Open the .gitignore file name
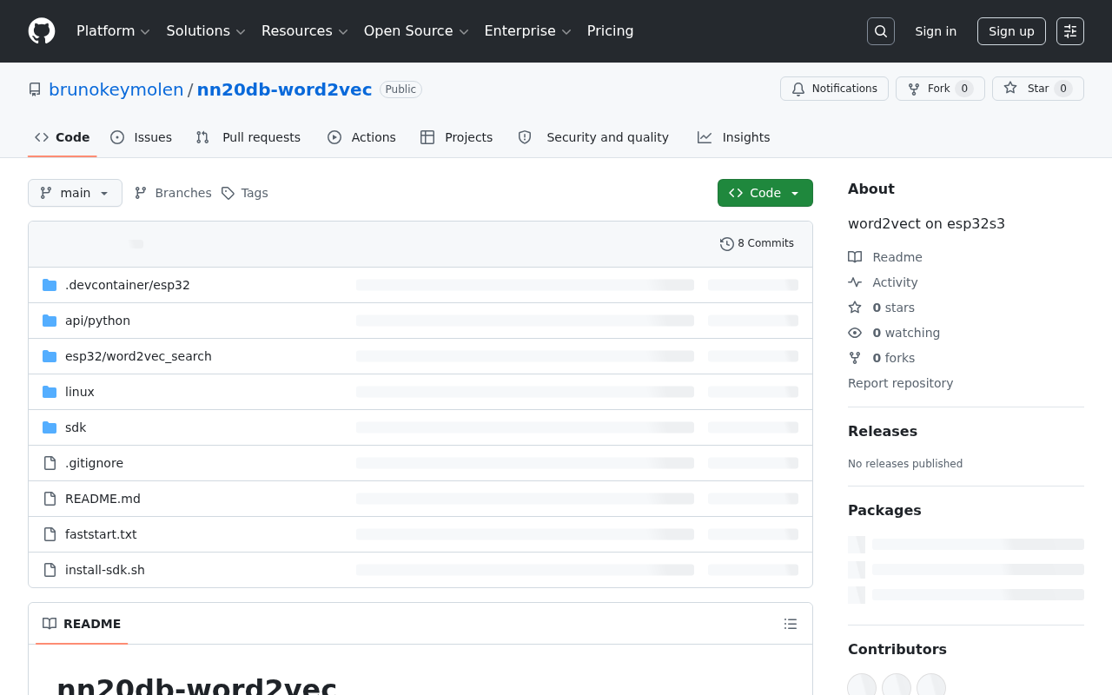Image resolution: width=1112 pixels, height=695 pixels. [94, 463]
